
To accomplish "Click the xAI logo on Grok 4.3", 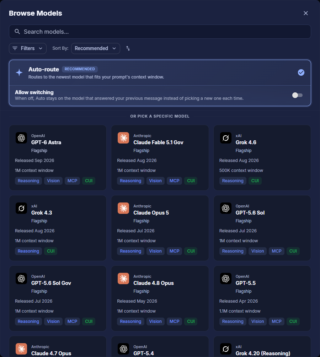I will tap(21, 208).
